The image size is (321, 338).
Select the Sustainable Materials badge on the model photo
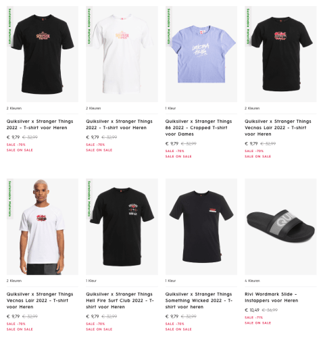(x=10, y=199)
